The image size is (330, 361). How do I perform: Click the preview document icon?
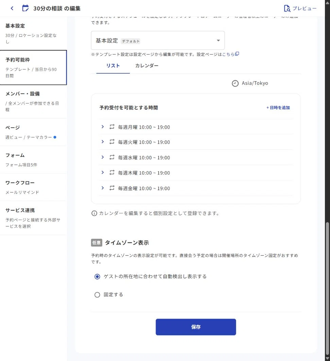point(287,8)
